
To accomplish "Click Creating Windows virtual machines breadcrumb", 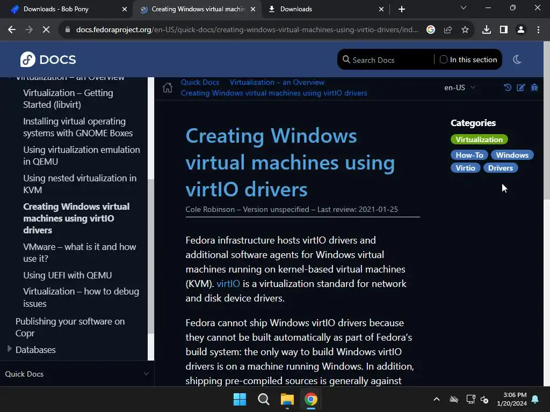I will point(273,93).
